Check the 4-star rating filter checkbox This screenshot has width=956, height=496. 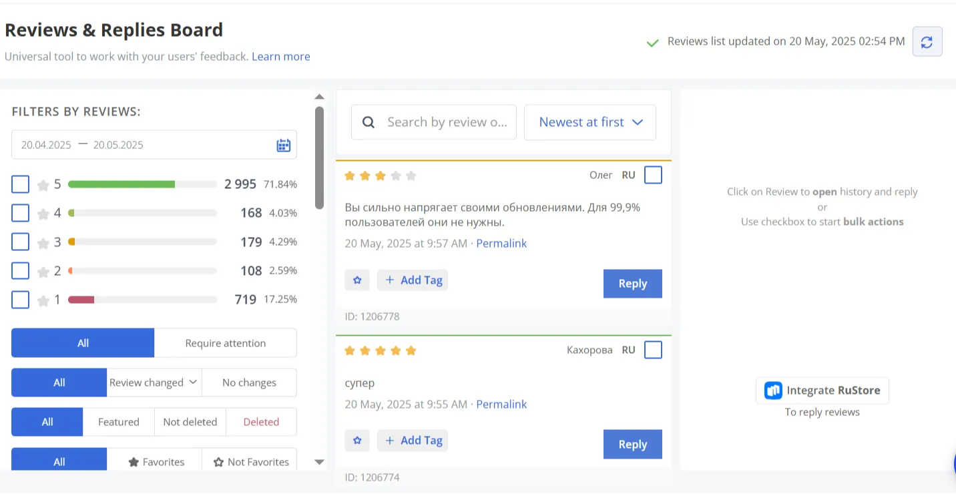click(x=21, y=213)
